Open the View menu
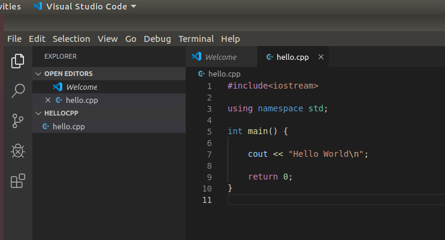Viewport: 445px width, 240px height. (108, 39)
